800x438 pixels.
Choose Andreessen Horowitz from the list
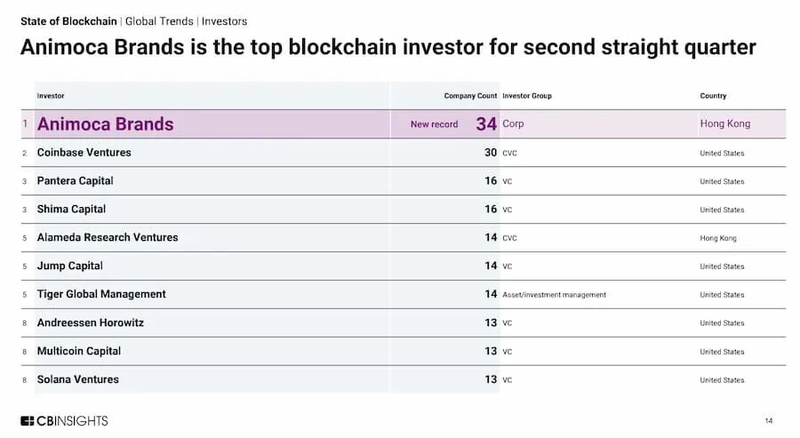coord(90,323)
